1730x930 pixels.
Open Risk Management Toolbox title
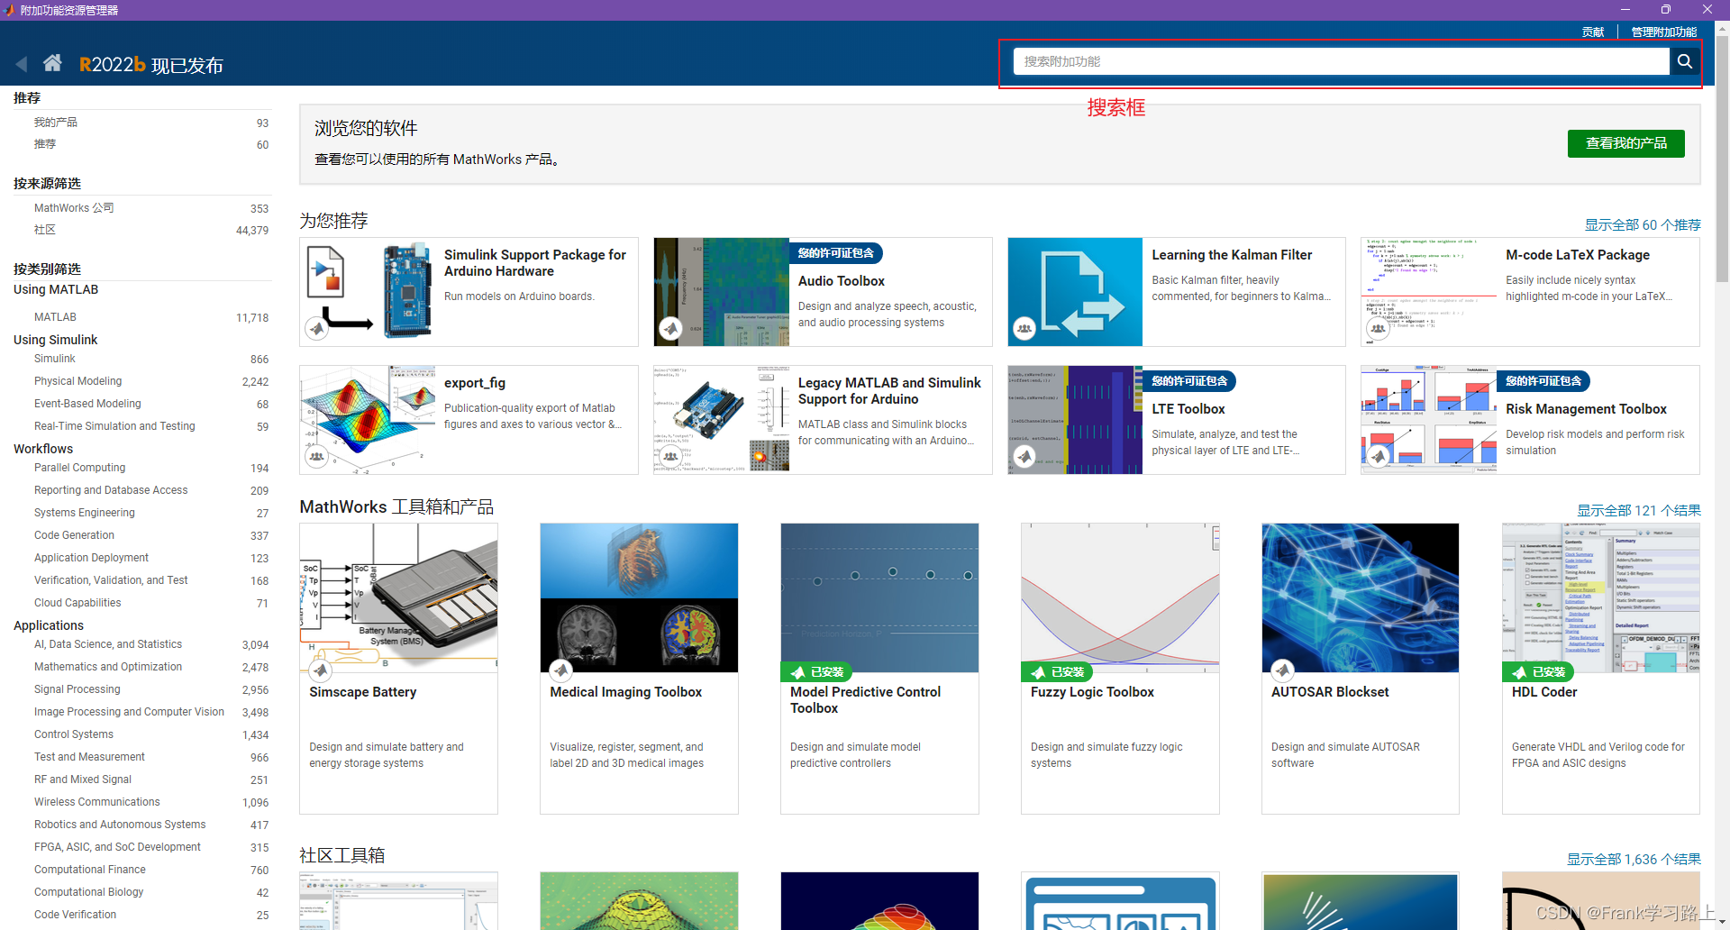point(1586,409)
